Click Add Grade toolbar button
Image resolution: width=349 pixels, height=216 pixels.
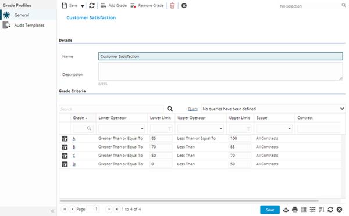point(113,6)
